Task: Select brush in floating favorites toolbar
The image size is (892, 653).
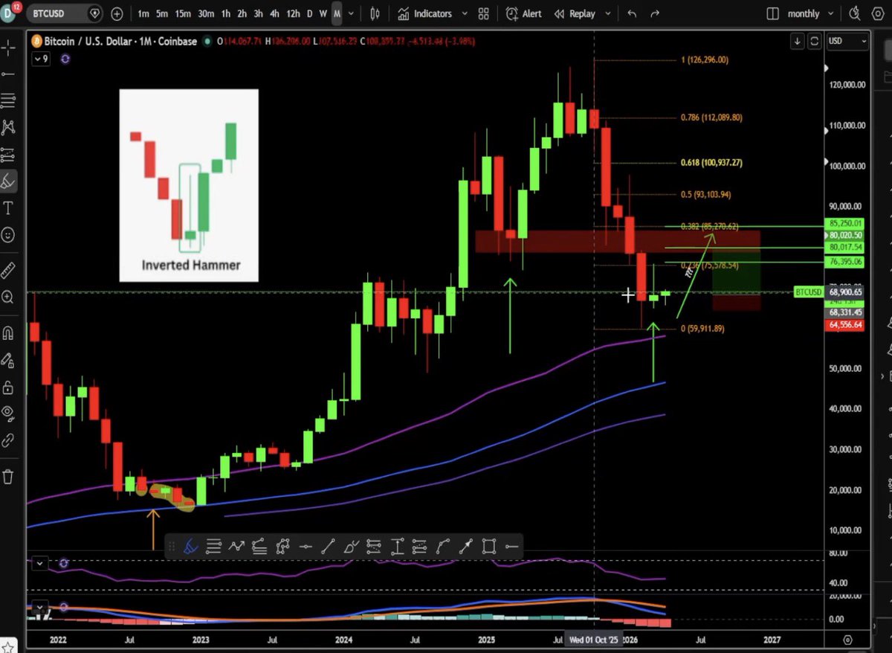Action: (190, 547)
